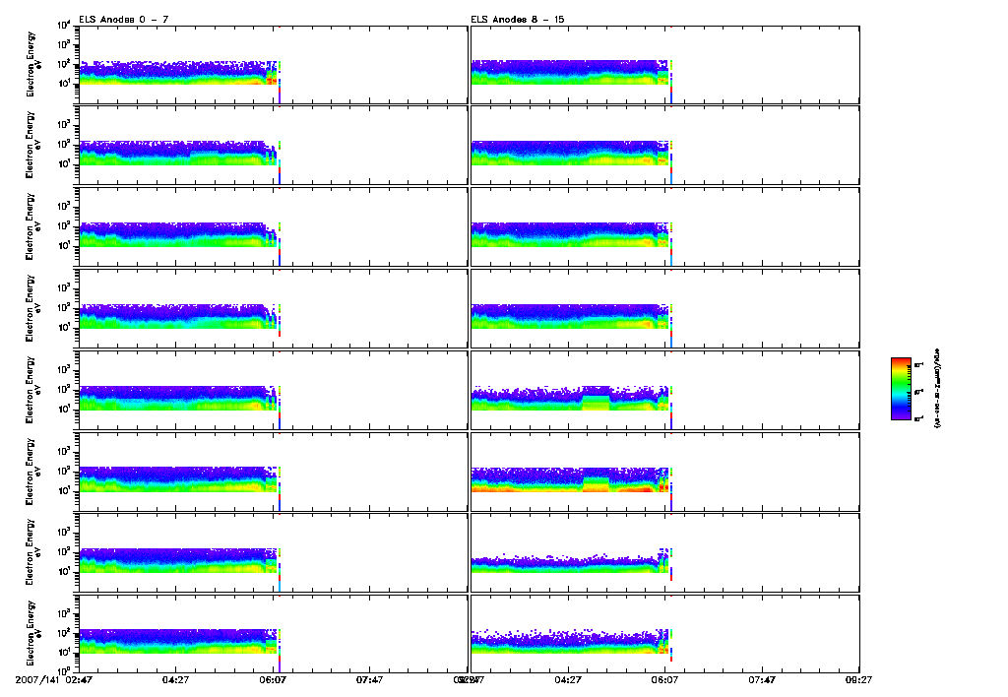Screen dimensions: 1008x697
Task: Click the "06:07" tick label under the Anodes 8-15 column
Action: click(x=665, y=680)
